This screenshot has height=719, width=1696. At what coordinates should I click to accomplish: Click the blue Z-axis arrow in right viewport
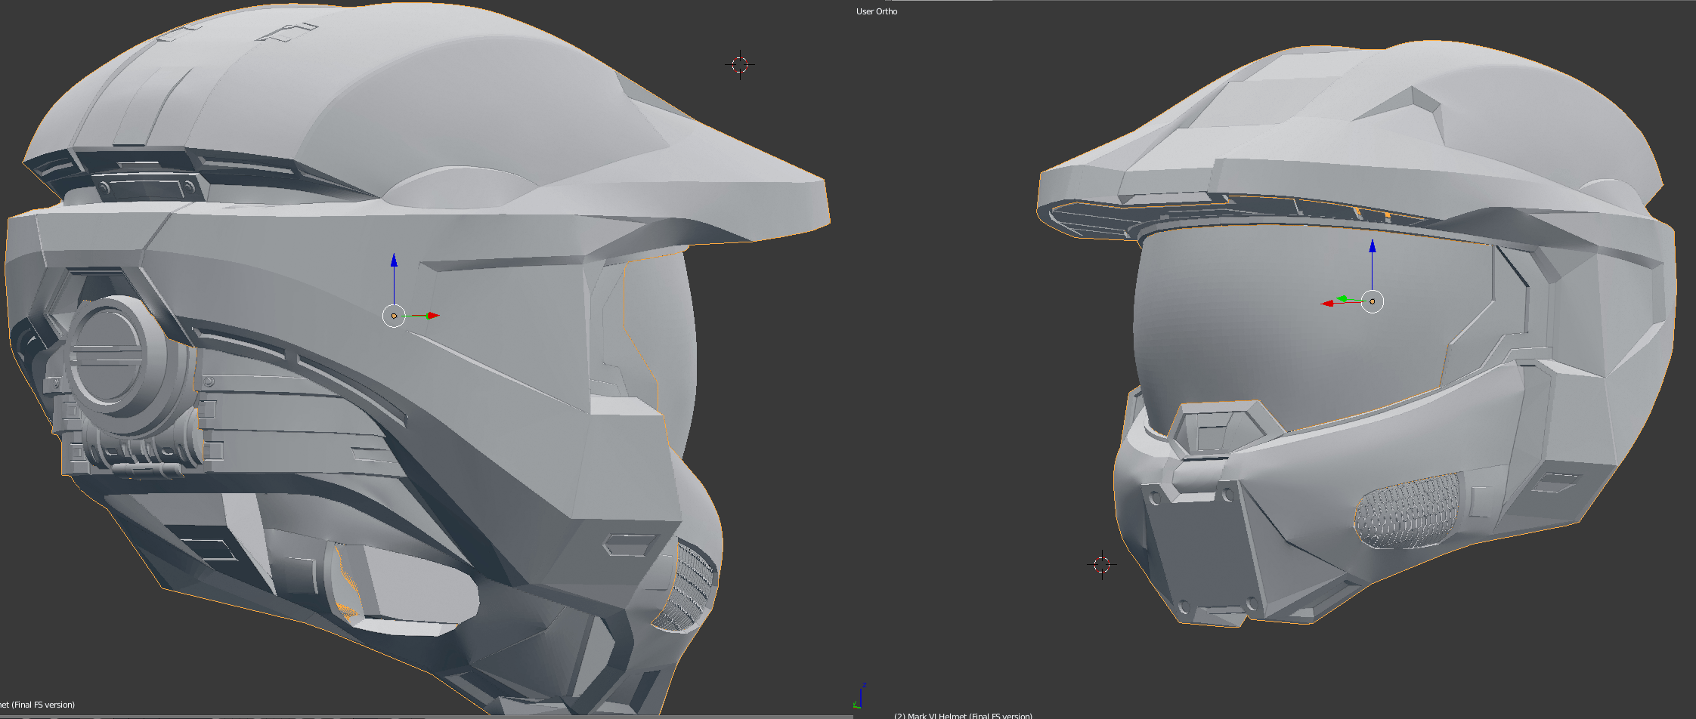click(1373, 246)
